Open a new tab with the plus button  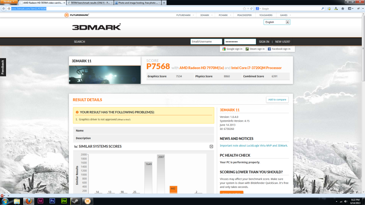[164, 3]
